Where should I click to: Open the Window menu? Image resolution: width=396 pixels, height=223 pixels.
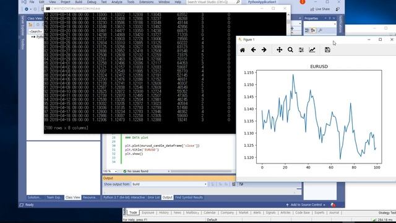164,2
